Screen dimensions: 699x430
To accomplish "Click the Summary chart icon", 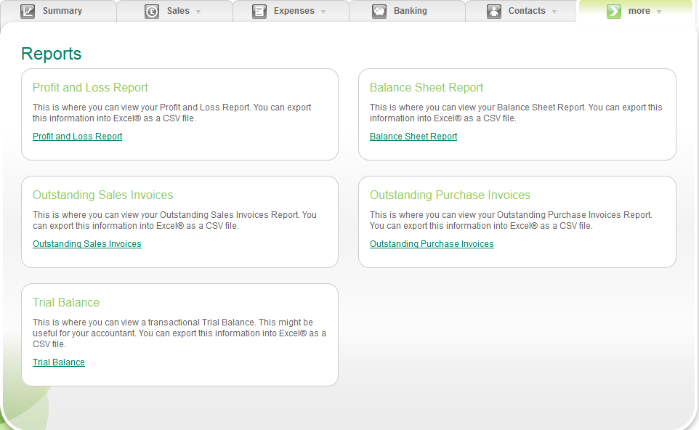I will pyautogui.click(x=29, y=11).
